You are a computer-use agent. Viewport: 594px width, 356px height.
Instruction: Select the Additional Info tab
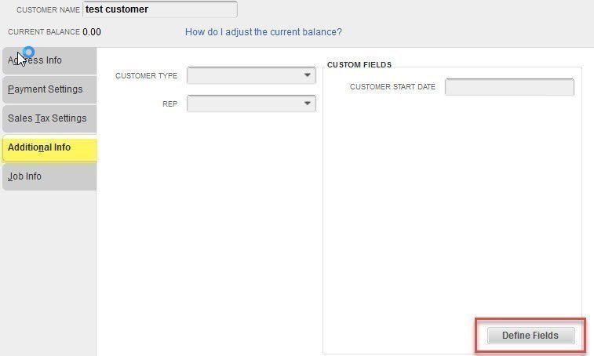pos(49,147)
